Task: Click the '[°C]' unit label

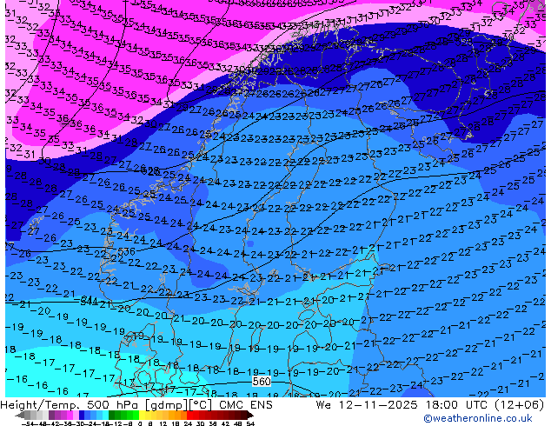Action: coord(201,405)
